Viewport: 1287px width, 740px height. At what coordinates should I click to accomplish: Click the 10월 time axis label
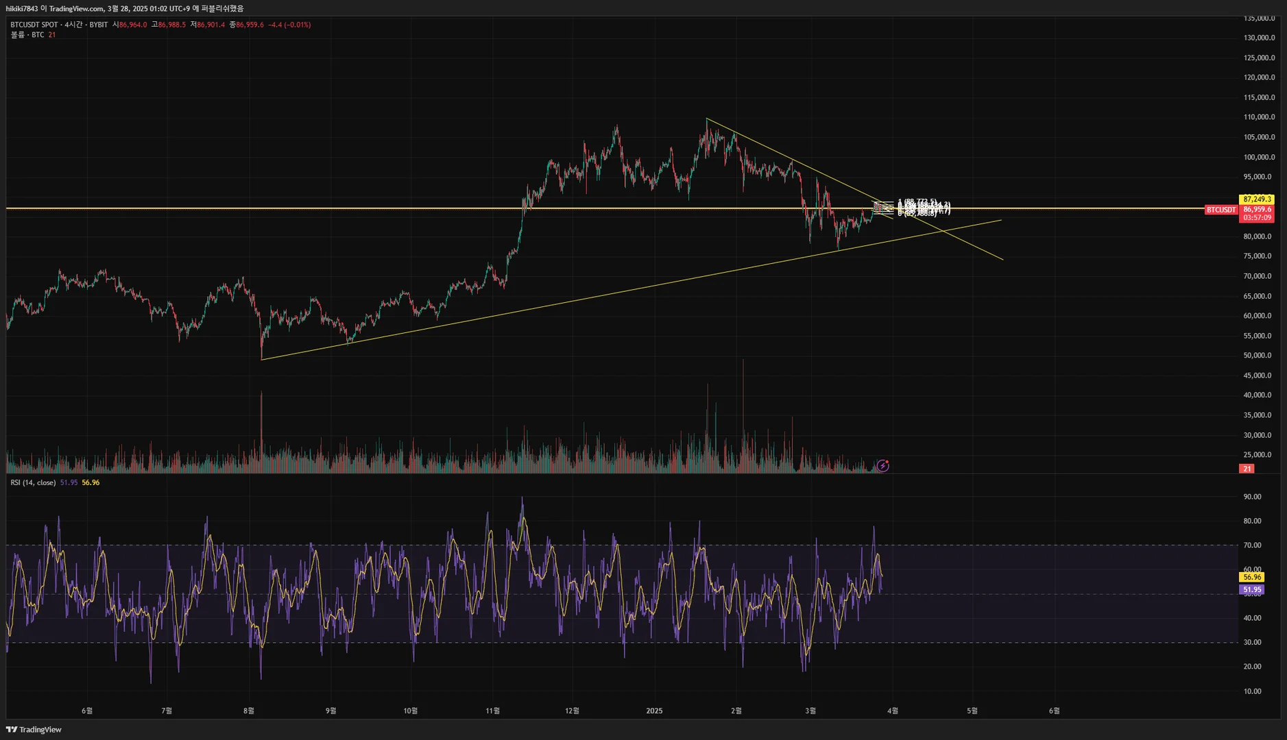411,711
